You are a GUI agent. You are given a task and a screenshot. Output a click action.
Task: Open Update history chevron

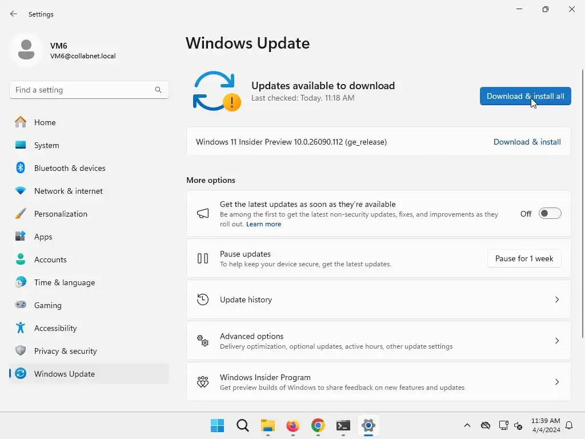point(556,300)
